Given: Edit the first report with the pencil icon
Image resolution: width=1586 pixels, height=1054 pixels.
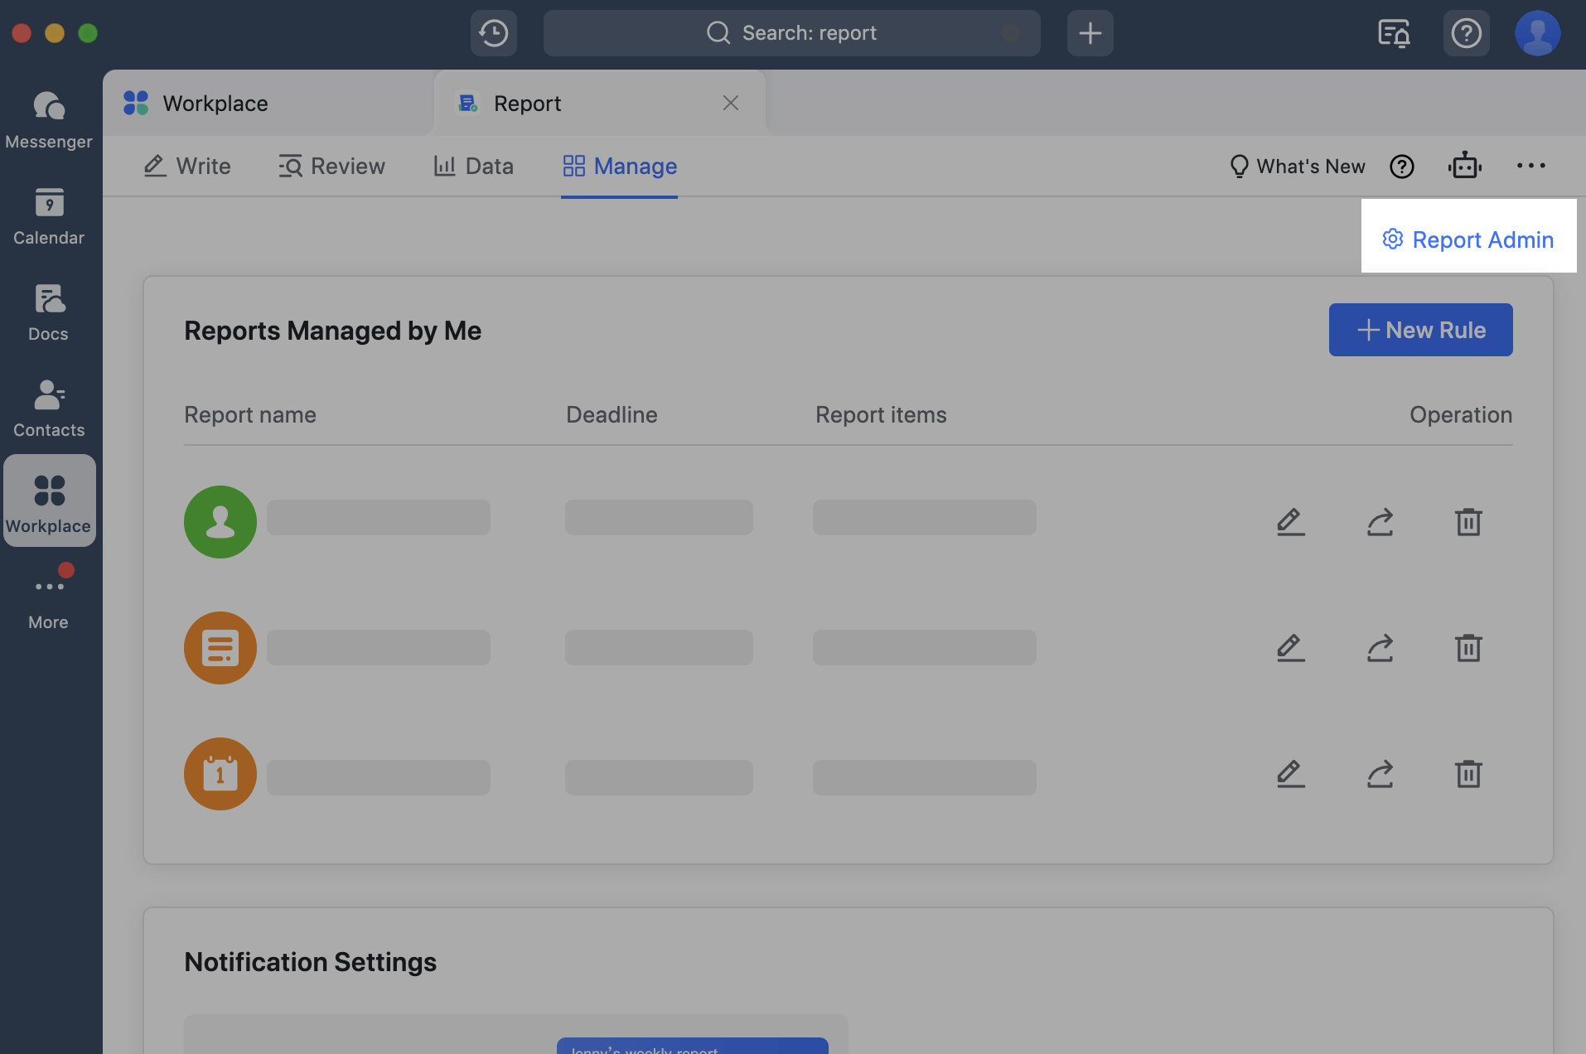Looking at the screenshot, I should [1290, 522].
